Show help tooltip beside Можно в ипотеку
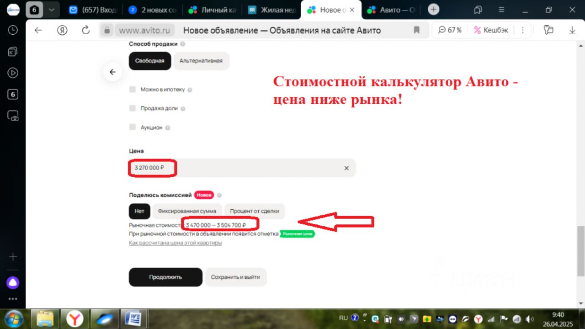This screenshot has width=585, height=329. tap(190, 90)
